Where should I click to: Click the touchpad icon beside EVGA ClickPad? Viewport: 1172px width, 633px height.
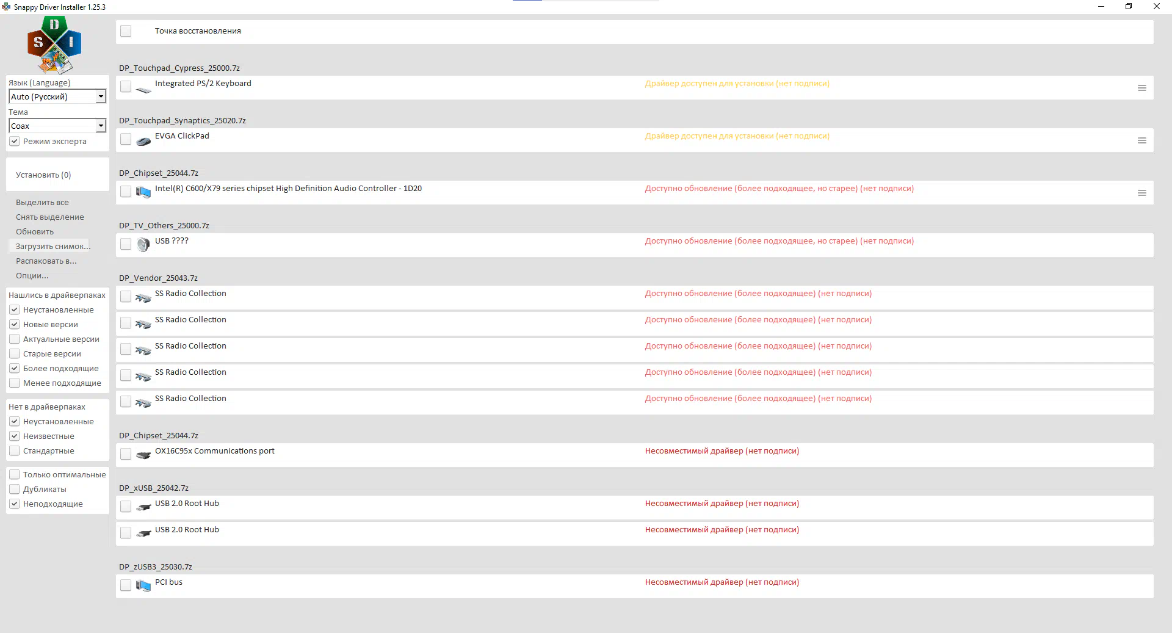[143, 142]
